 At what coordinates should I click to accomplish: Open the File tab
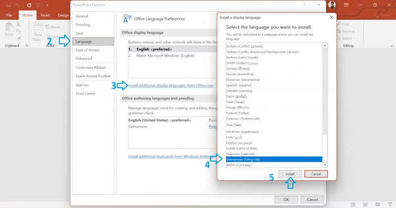(x=9, y=15)
